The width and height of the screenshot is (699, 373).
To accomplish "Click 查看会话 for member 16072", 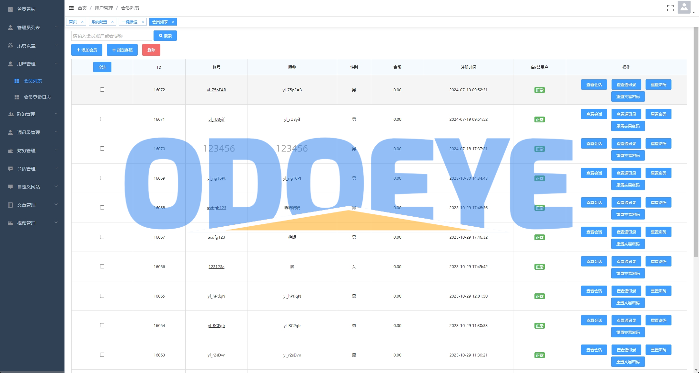I will [594, 85].
